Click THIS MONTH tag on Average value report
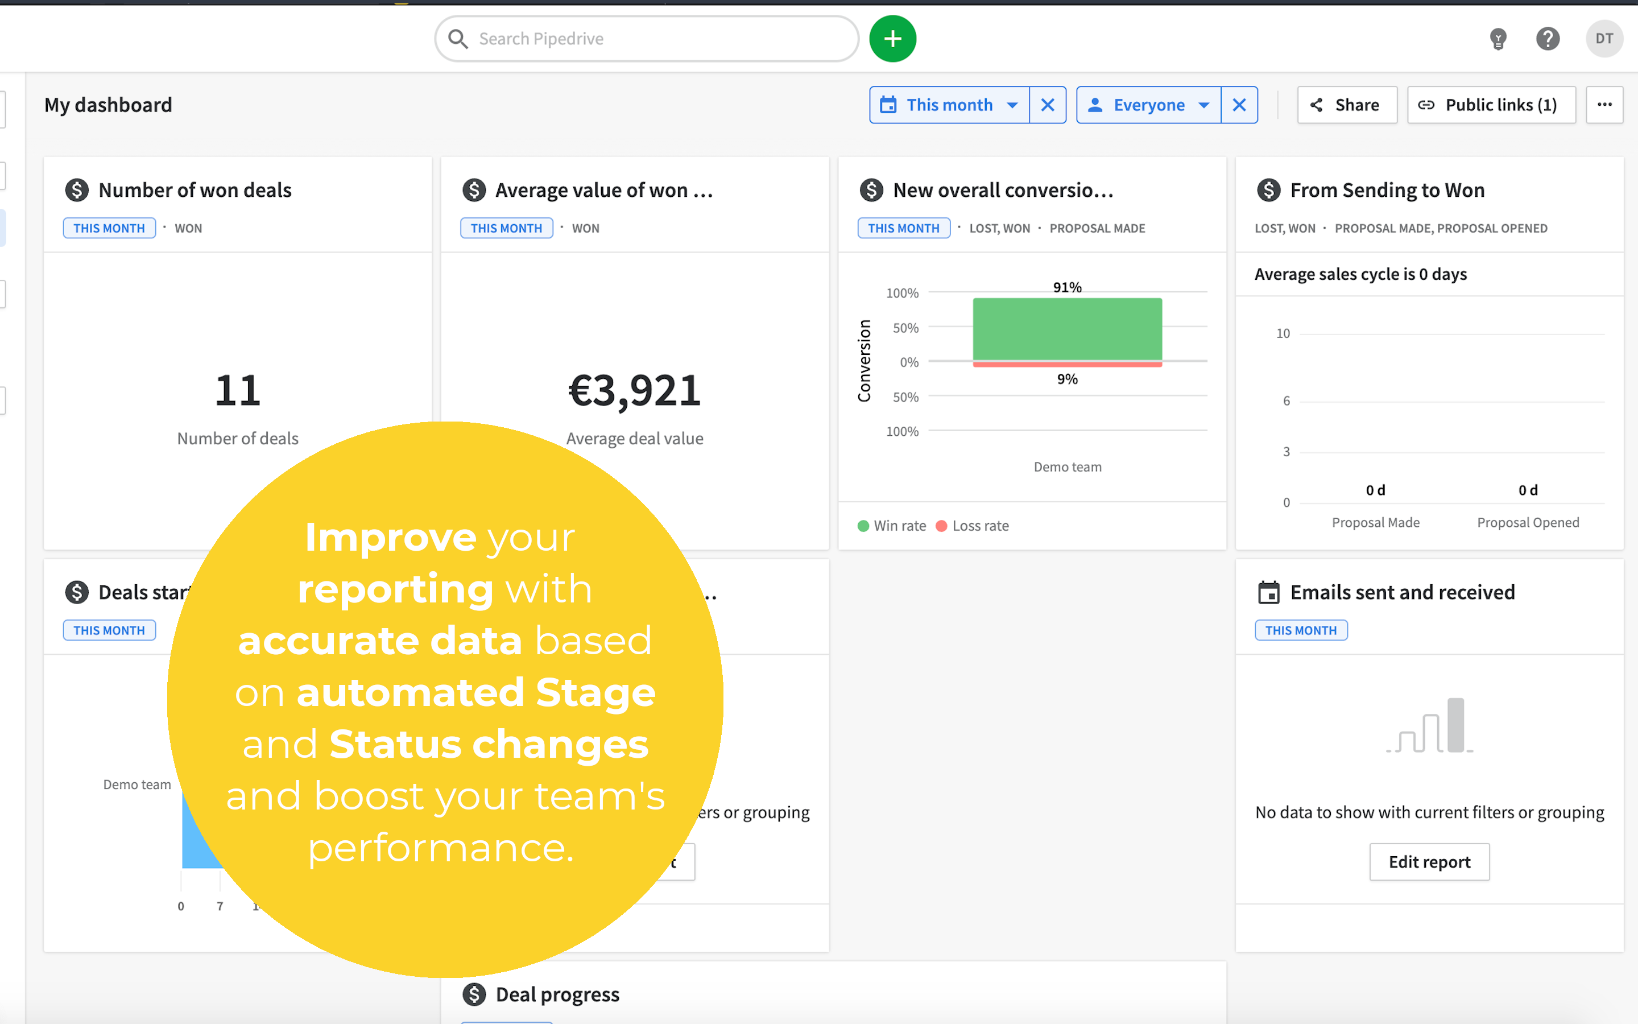Screen dimensions: 1638x1024 (x=506, y=228)
